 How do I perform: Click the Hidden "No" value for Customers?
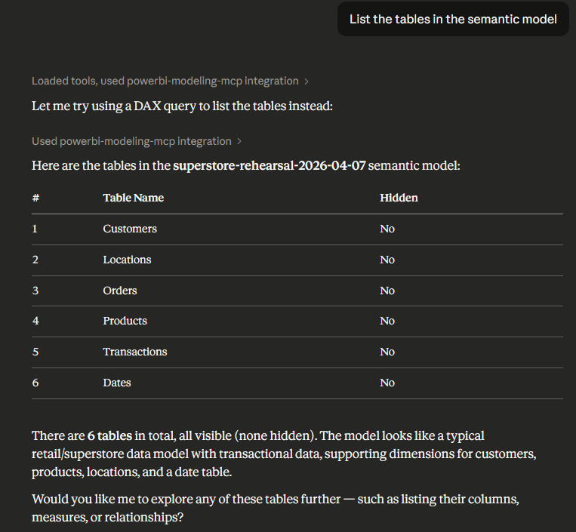(x=387, y=229)
